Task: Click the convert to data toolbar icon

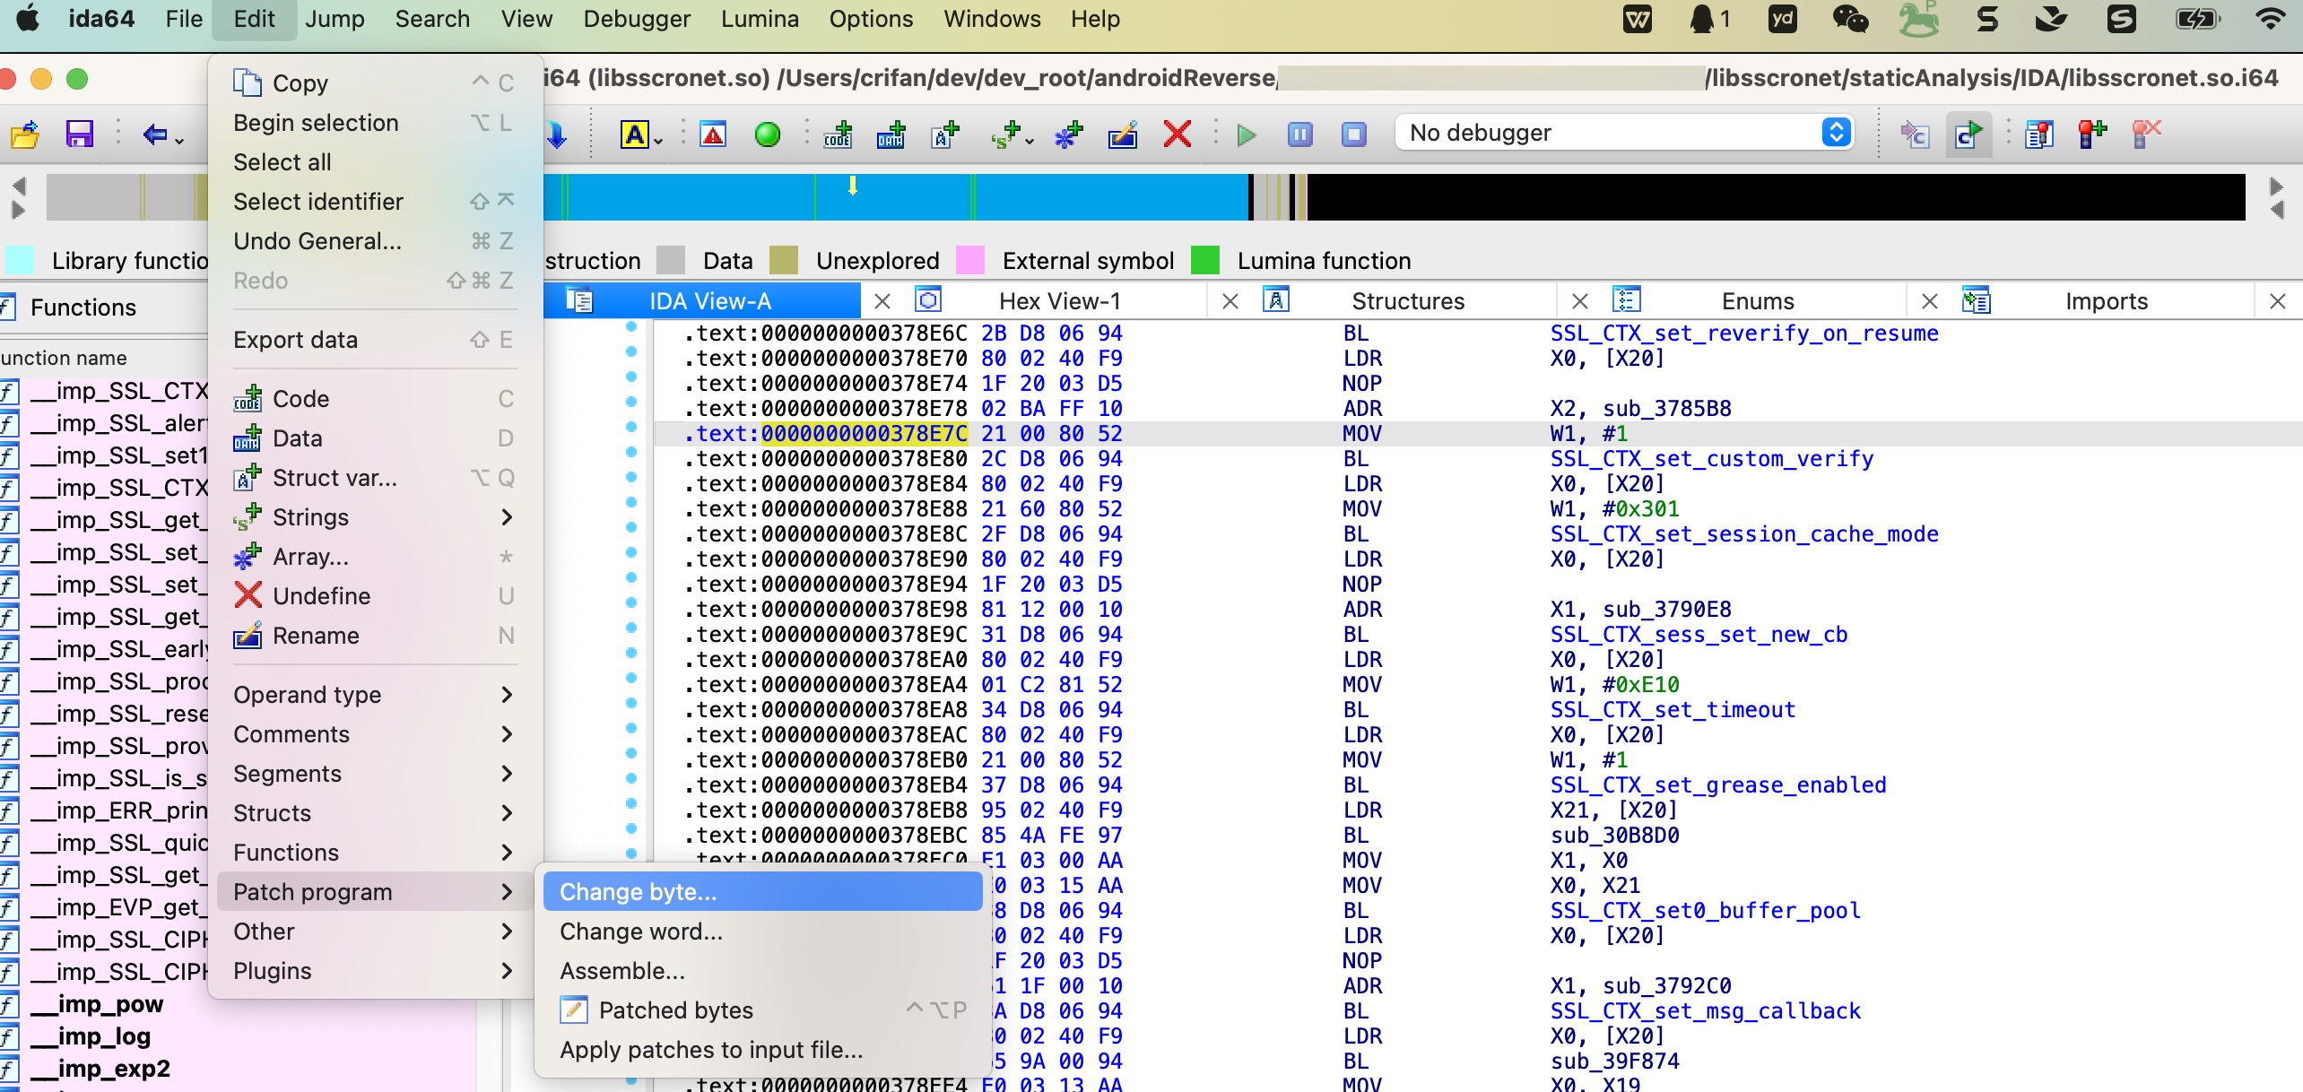Action: [891, 134]
